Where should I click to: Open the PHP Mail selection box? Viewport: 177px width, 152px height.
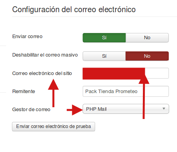(126, 109)
